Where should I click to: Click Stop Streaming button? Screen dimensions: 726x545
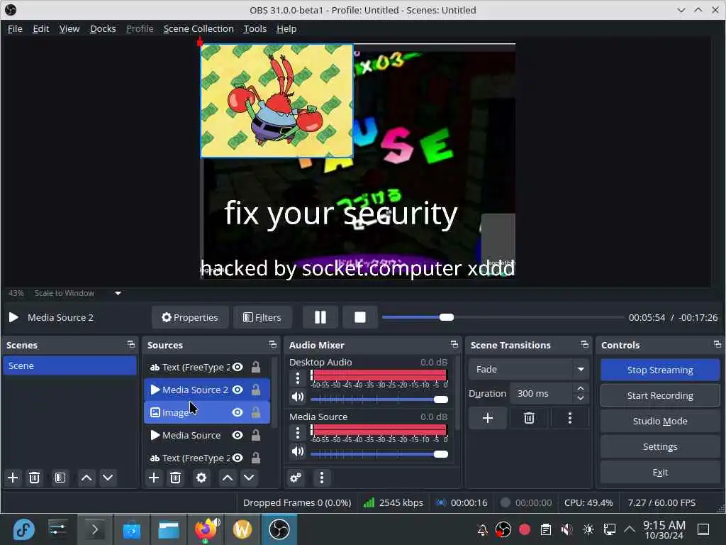660,370
